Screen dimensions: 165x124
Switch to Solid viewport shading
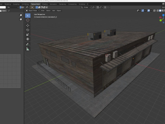point(160,11)
